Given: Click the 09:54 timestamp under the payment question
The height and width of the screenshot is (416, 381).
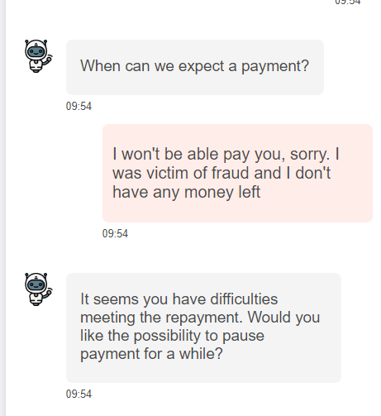Looking at the screenshot, I should pos(79,106).
